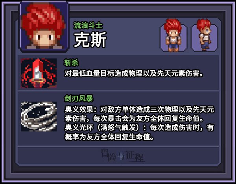Click the white blade in the 斩杀 icon
Viewport: 236px width, 184px height.
pos(38,72)
